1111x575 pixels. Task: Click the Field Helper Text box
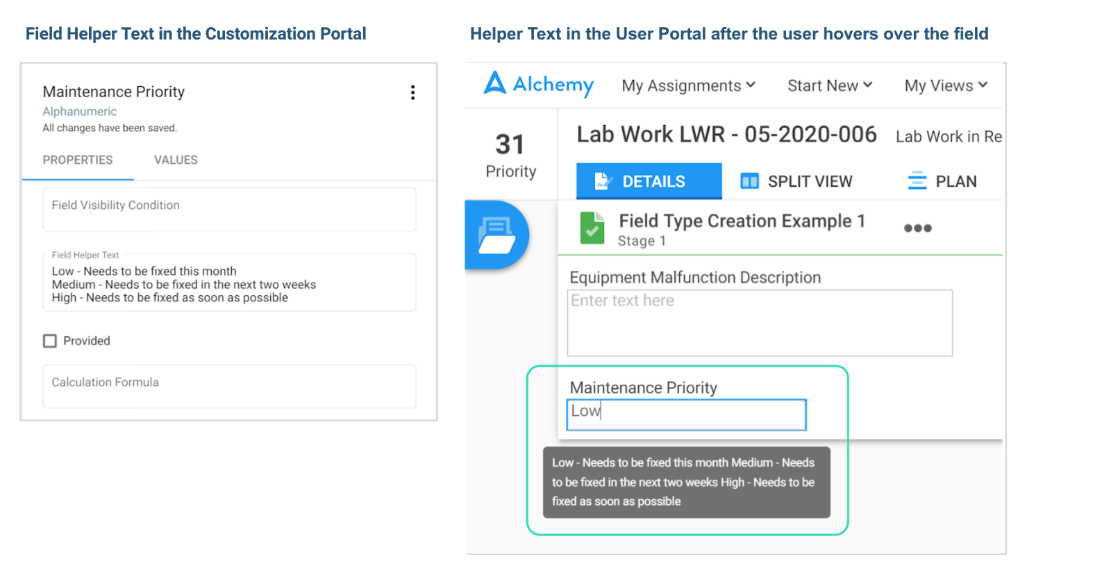coord(229,283)
